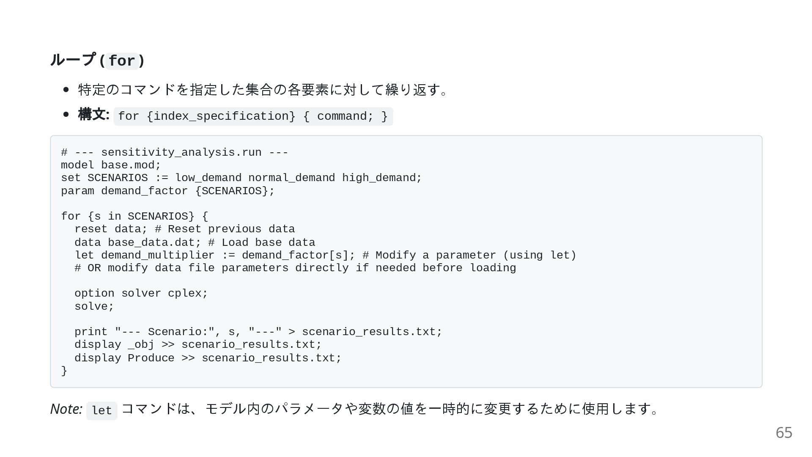Click the page number 65

click(x=784, y=432)
